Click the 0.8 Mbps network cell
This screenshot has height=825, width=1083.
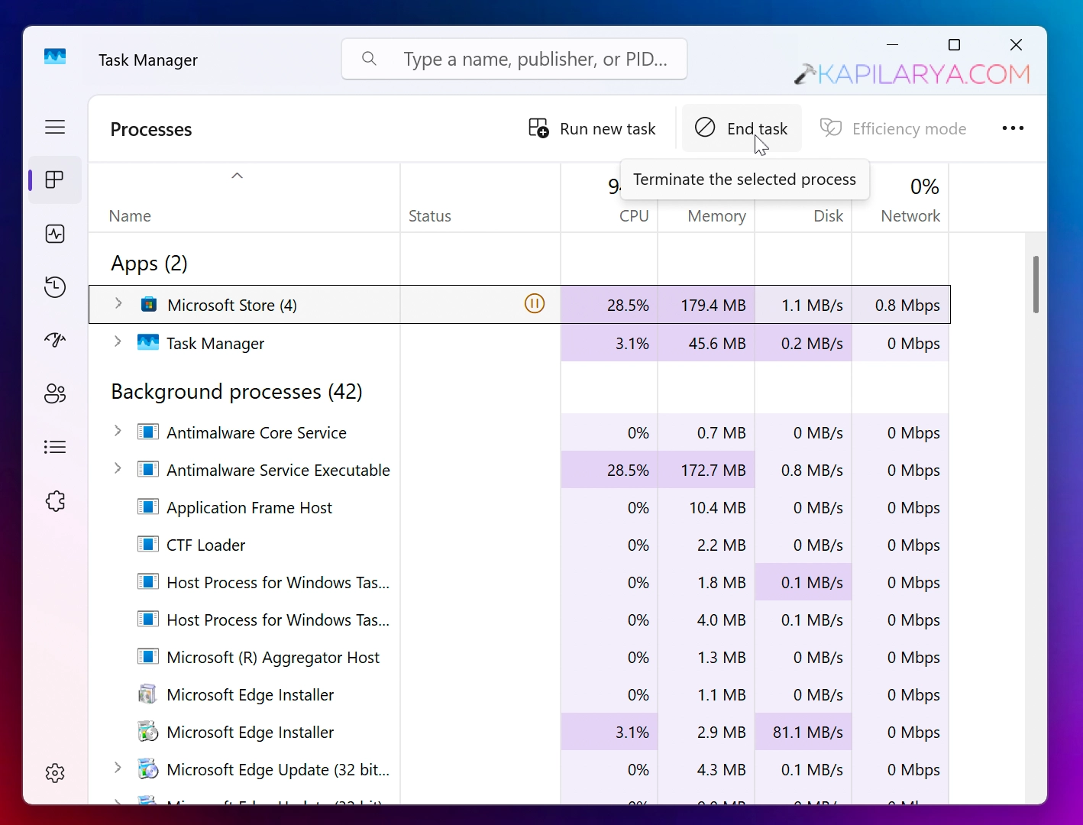[900, 305]
